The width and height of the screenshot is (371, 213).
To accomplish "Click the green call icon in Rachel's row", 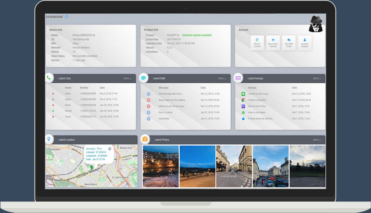I will click(53, 111).
